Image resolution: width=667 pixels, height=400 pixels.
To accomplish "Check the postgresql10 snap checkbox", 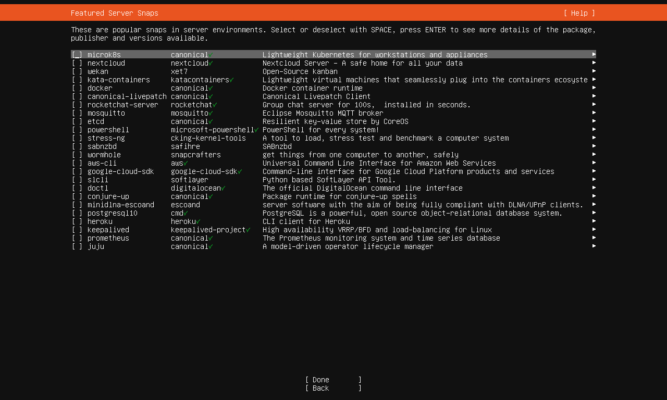I will click(77, 213).
